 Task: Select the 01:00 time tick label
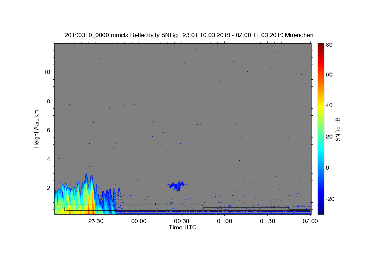[x=225, y=221]
